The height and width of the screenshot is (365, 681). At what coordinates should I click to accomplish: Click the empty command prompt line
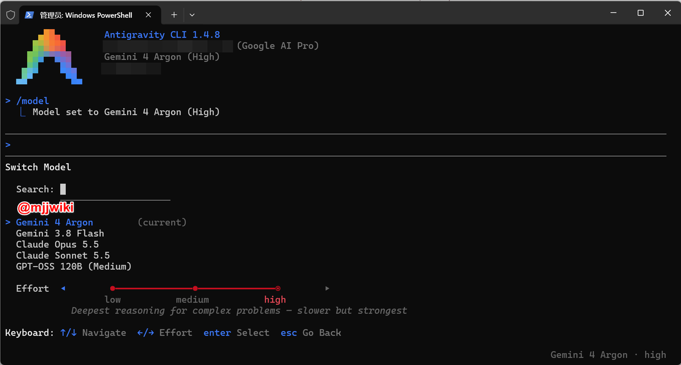coord(335,145)
